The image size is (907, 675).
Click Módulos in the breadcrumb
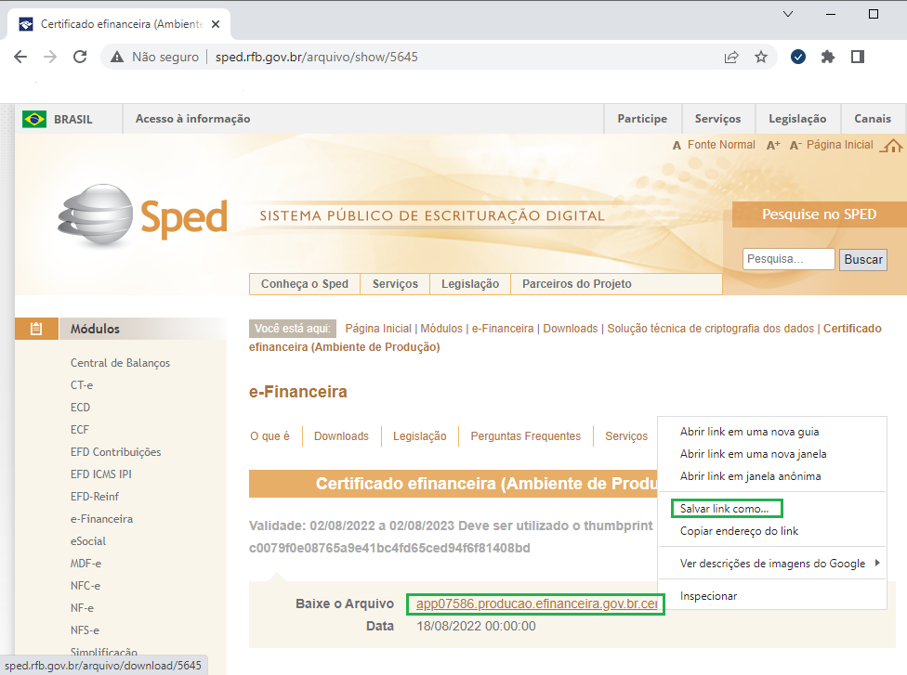click(x=441, y=329)
